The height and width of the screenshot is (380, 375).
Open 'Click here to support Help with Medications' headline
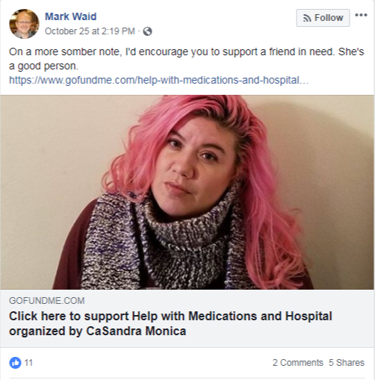[170, 317]
